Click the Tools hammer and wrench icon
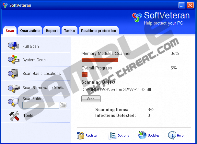The image size is (197, 144). coord(14,116)
